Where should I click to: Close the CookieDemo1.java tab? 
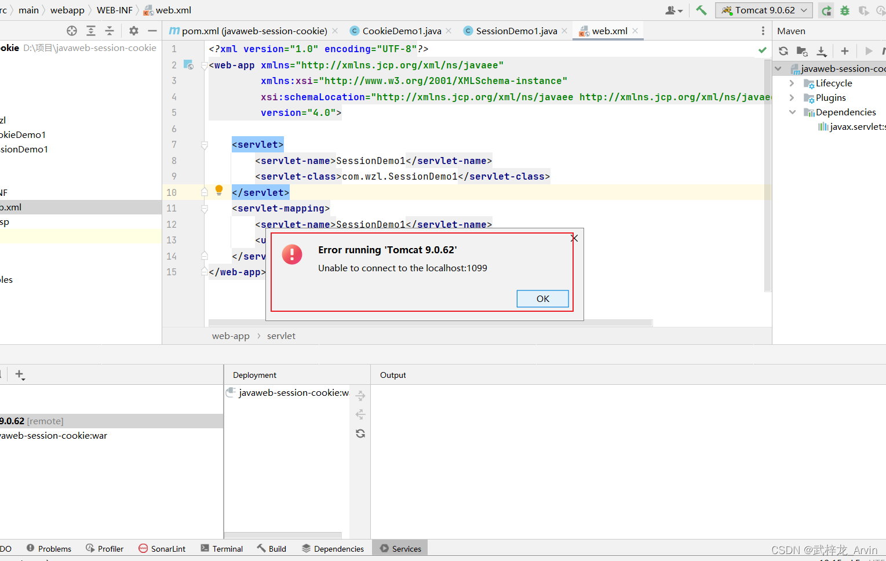(449, 31)
